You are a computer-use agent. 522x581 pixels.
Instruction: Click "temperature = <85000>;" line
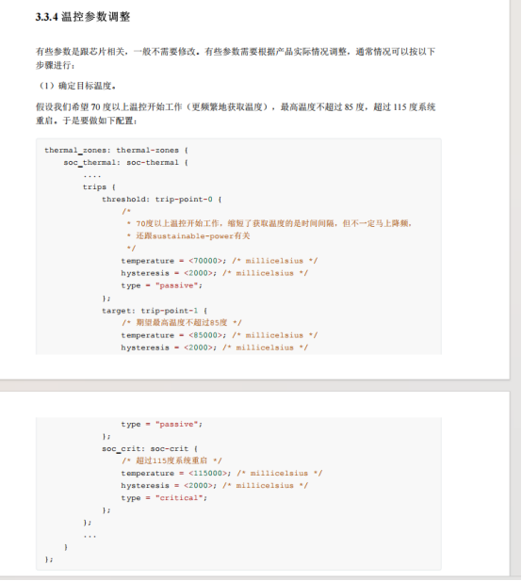coord(220,335)
